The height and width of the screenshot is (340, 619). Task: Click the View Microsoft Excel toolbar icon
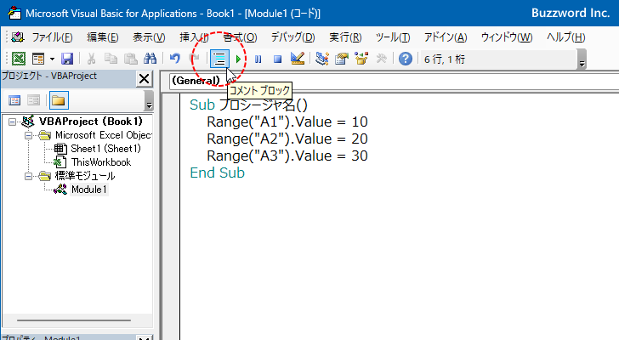tap(19, 59)
